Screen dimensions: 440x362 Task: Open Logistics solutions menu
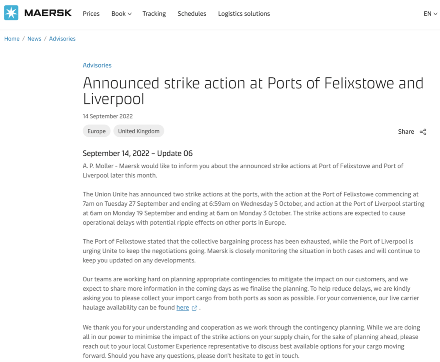[244, 14]
